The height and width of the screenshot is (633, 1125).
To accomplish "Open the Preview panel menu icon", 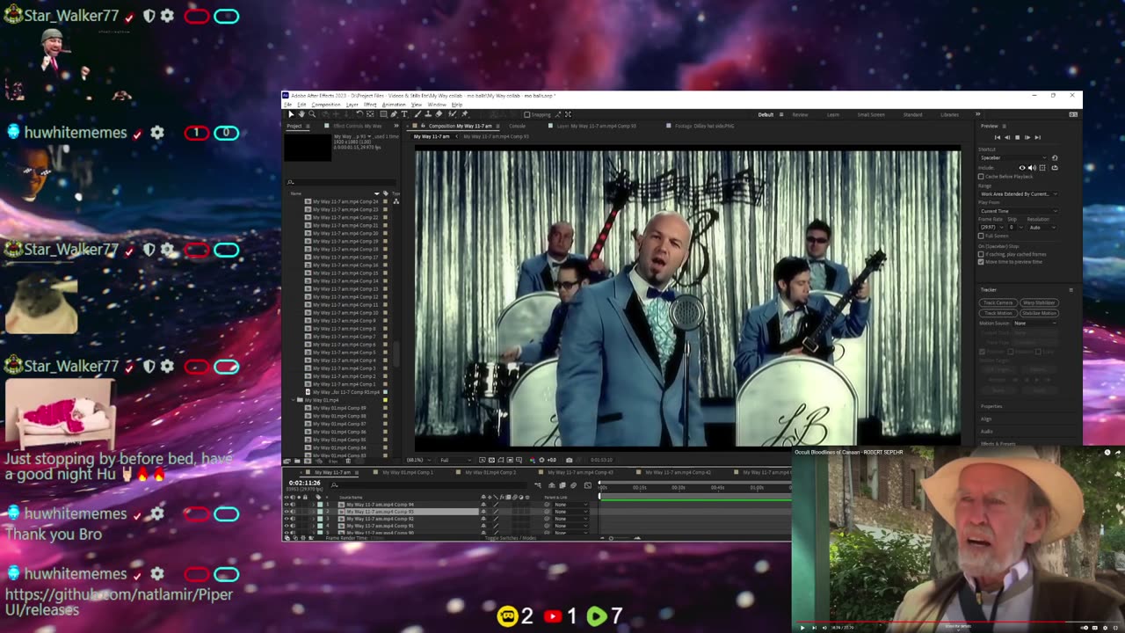I will [x=1005, y=126].
